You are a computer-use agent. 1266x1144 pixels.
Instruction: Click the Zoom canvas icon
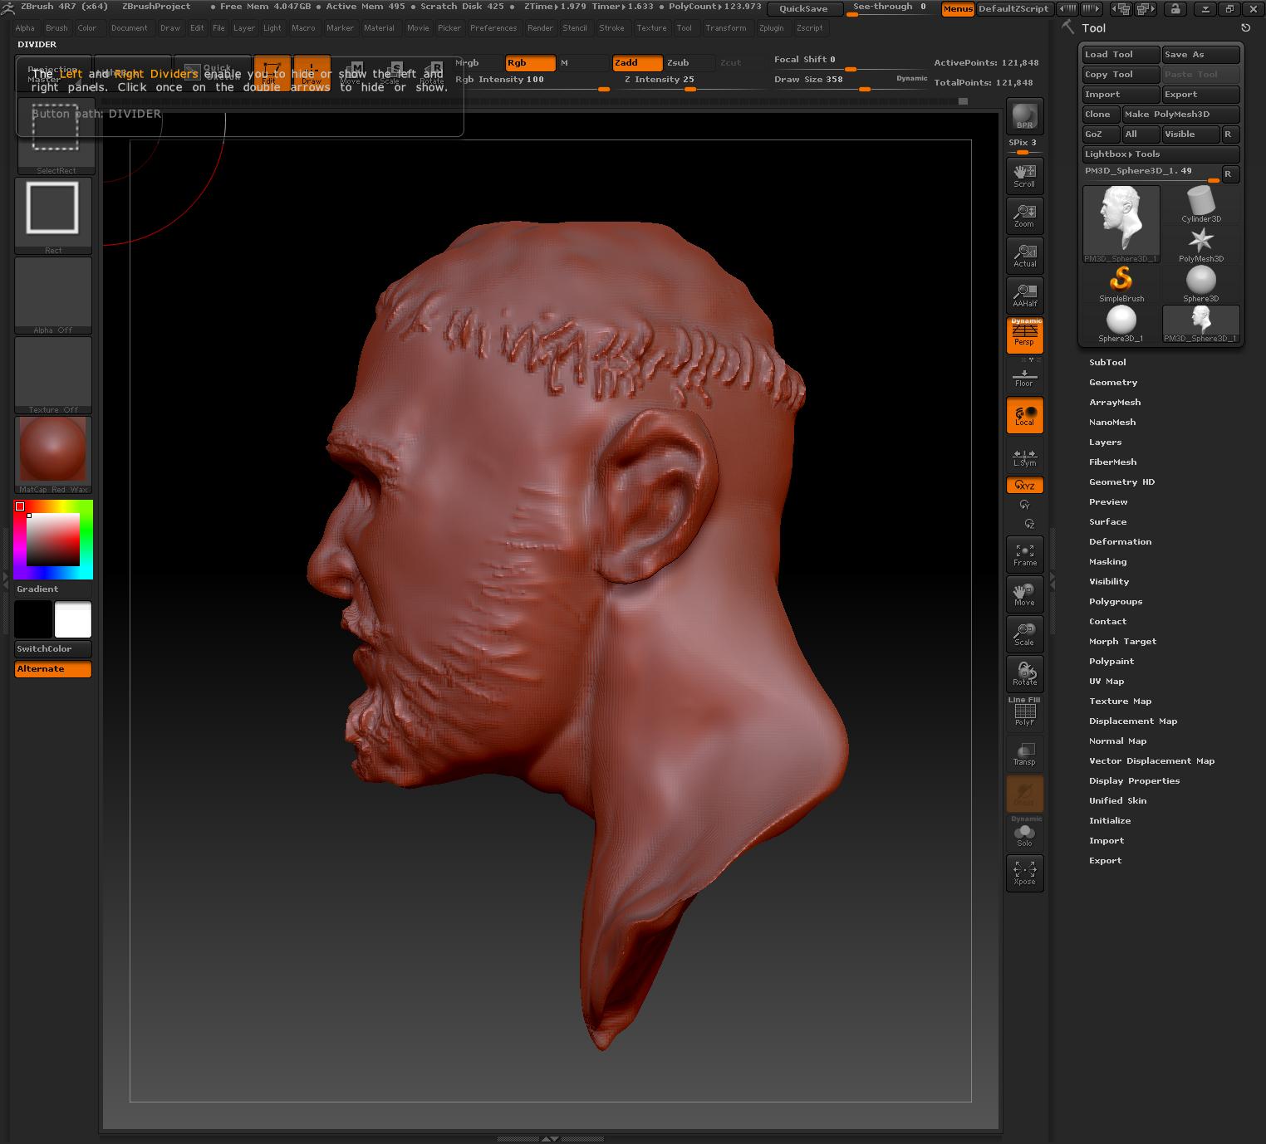click(1024, 214)
